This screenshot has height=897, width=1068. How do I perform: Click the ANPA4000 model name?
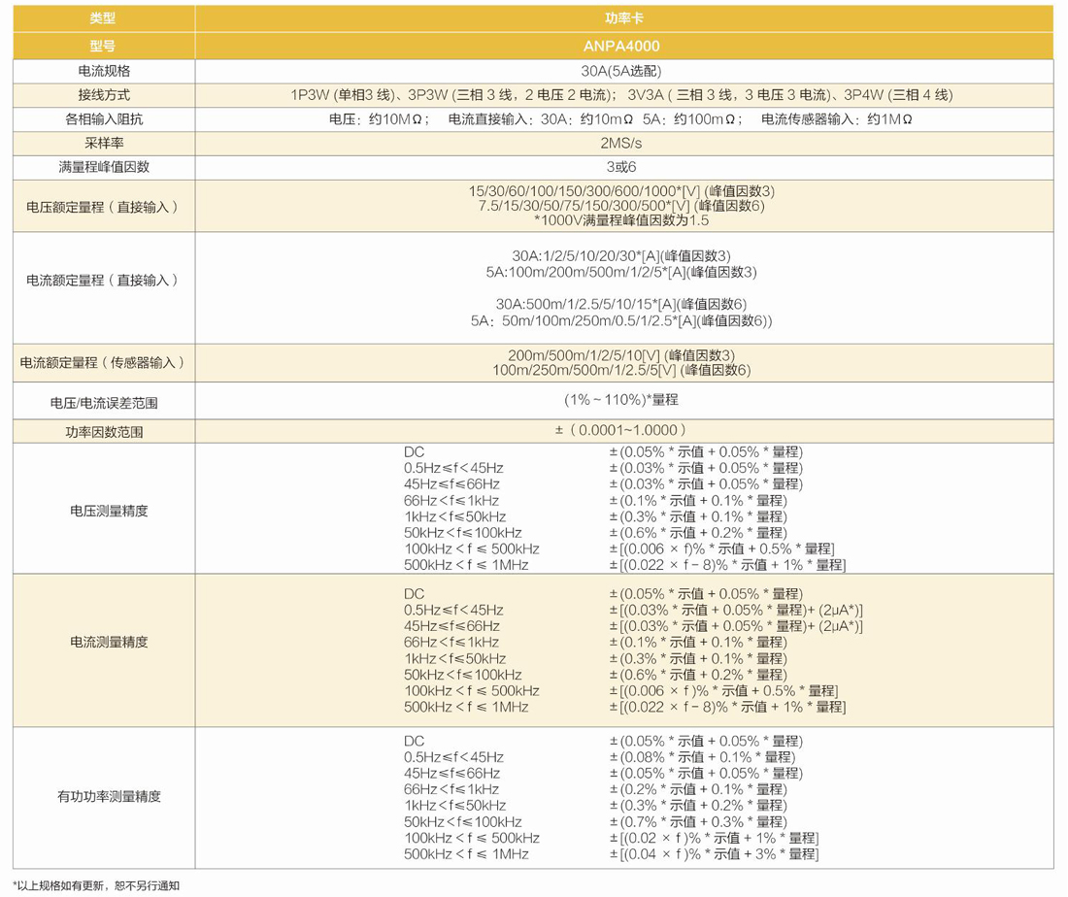pyautogui.click(x=623, y=46)
